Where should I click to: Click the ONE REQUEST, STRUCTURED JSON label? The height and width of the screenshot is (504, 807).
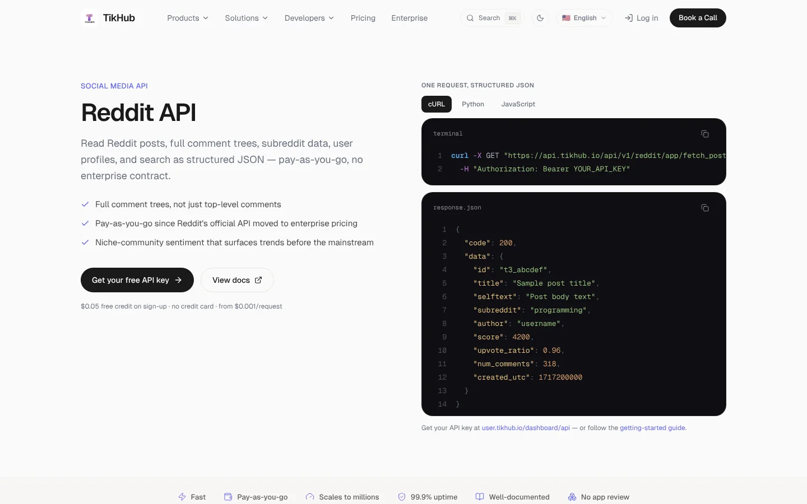477,85
